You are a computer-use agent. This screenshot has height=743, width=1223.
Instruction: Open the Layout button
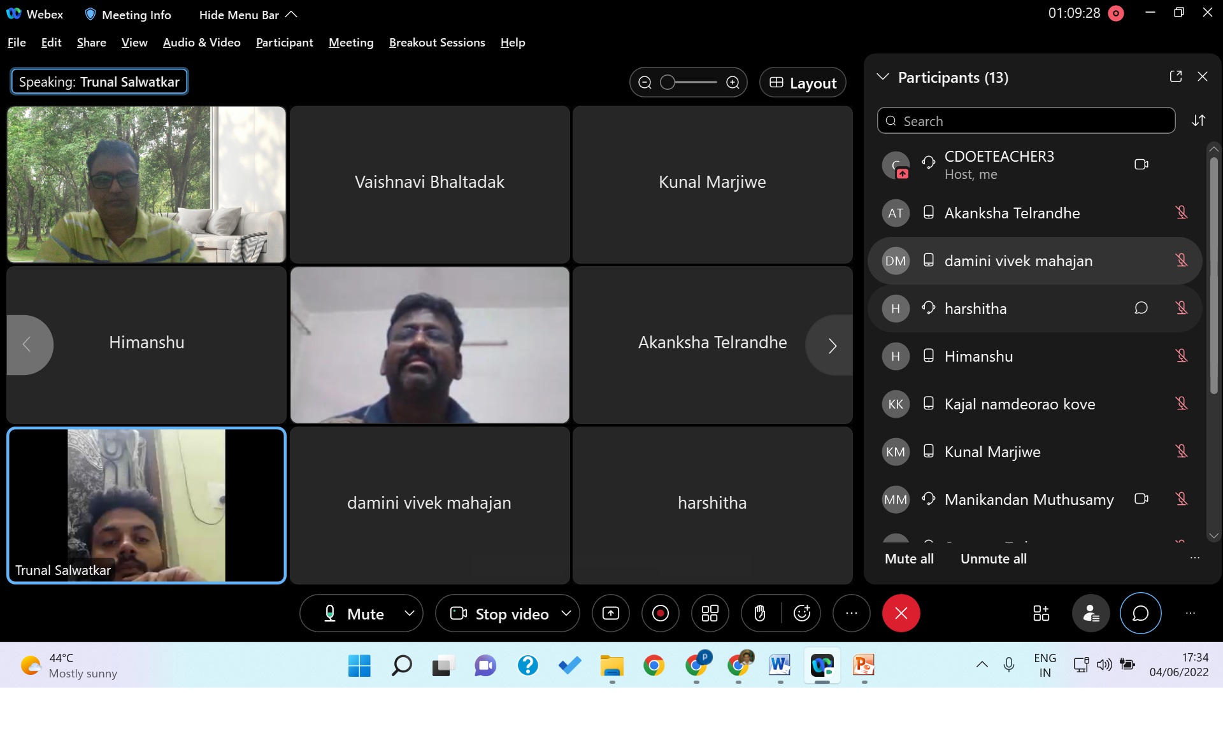[803, 83]
